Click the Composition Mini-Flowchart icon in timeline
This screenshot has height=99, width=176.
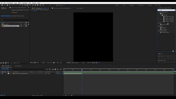46,69
